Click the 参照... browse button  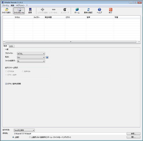click(134, 134)
